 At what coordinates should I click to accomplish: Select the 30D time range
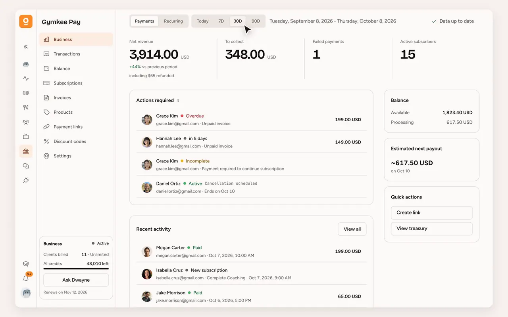click(x=238, y=21)
